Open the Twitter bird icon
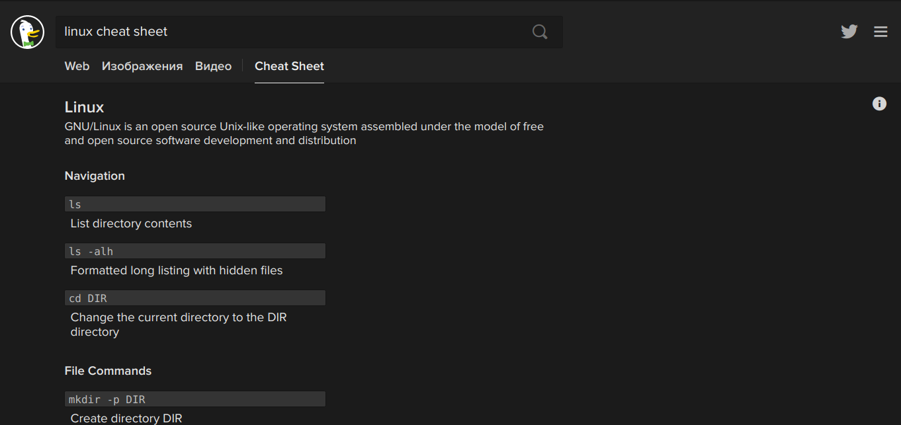The image size is (901, 425). [849, 32]
